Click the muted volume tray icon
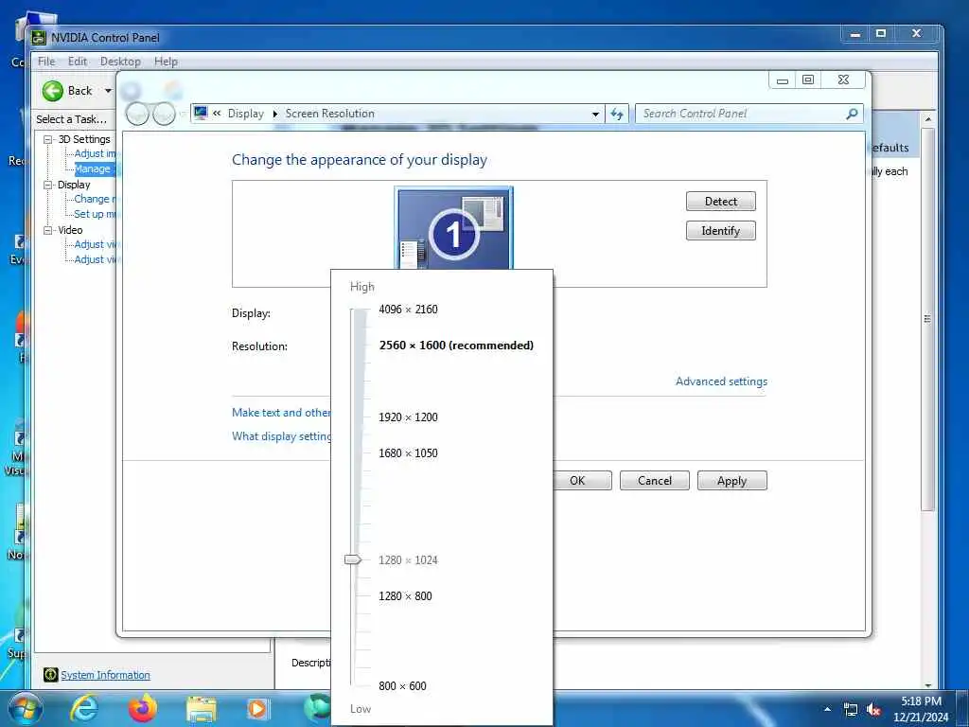The height and width of the screenshot is (727, 969). [873, 710]
